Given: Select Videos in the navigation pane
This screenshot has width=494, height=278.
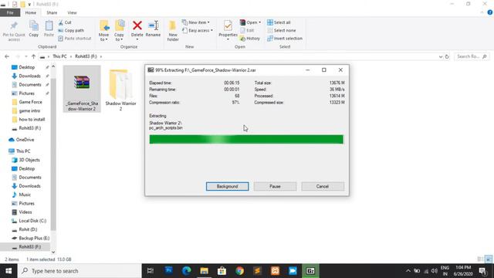Looking at the screenshot, I should [x=25, y=212].
